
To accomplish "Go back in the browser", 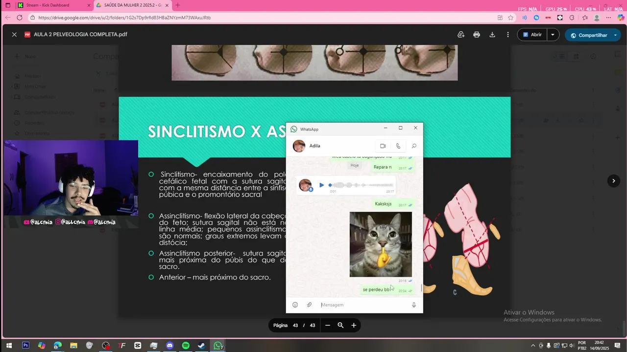I will (7, 17).
